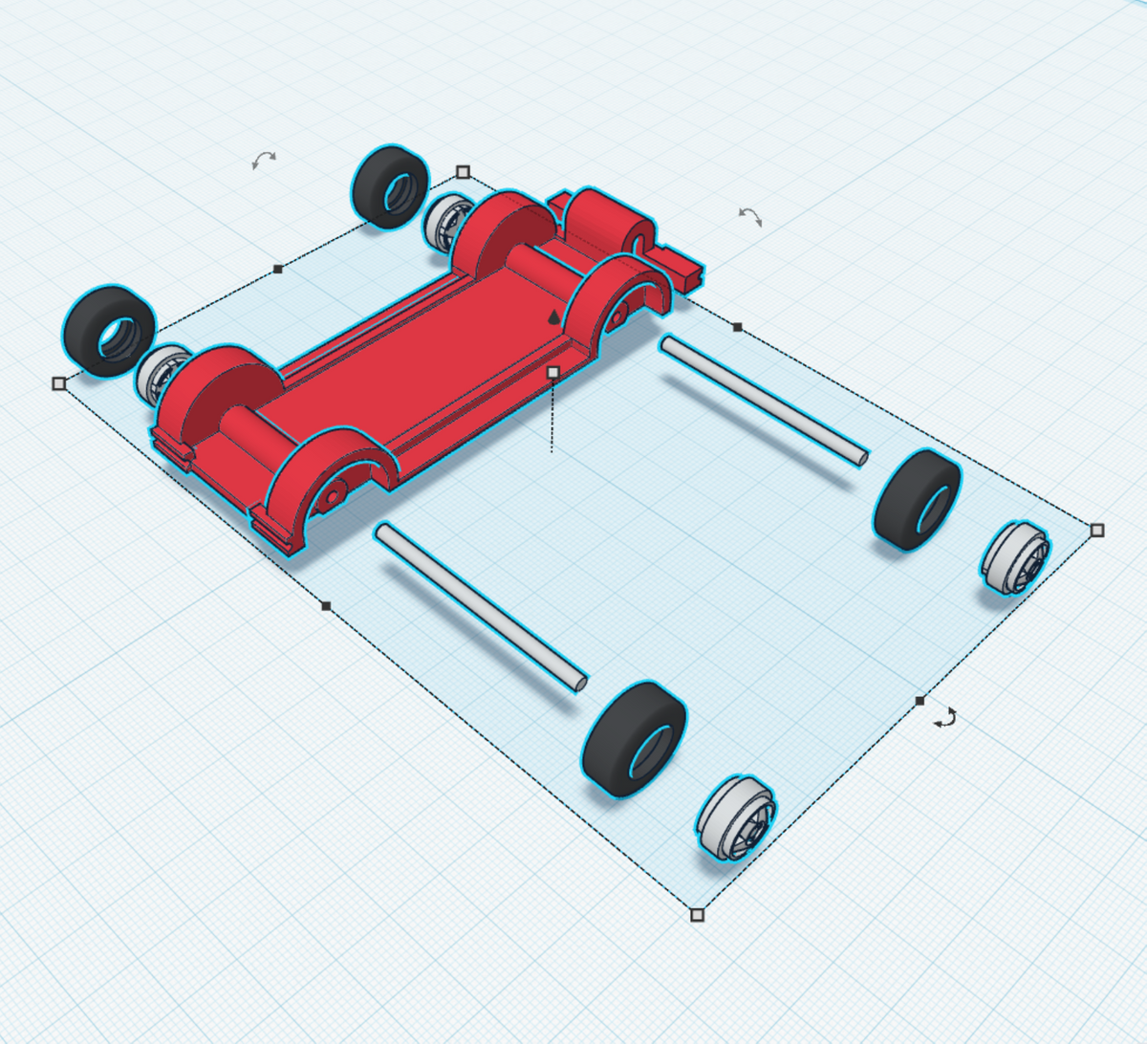The width and height of the screenshot is (1147, 1044).
Task: Click the rotation arrow nearest the bottom-right edge handle
Action: 945,717
